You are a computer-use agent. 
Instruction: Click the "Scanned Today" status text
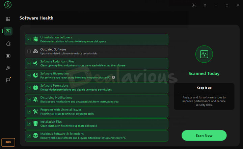pyautogui.click(x=204, y=73)
